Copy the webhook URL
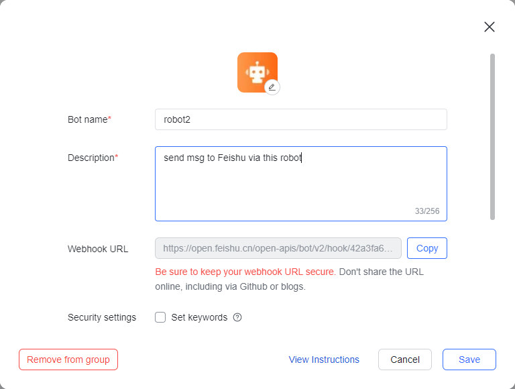The image size is (515, 389). pyautogui.click(x=426, y=248)
